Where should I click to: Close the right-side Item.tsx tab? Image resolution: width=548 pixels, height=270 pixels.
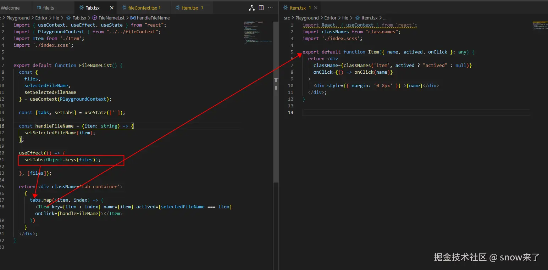click(x=316, y=8)
